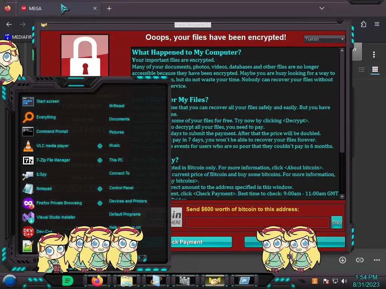Expand the VLC media player jump list
This screenshot has height=289, width=386.
100,146
